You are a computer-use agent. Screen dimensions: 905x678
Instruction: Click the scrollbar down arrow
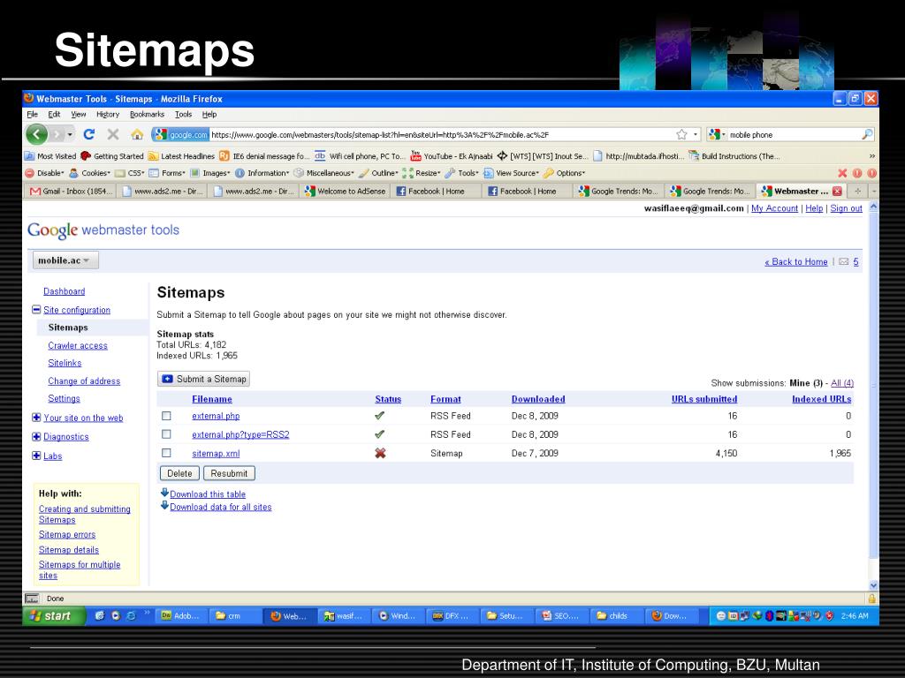pyautogui.click(x=873, y=585)
